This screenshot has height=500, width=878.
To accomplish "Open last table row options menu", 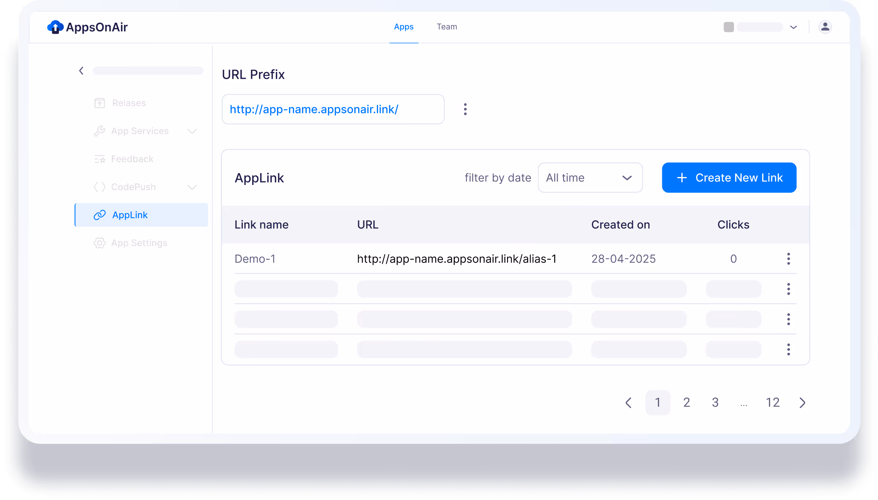I will (788, 349).
